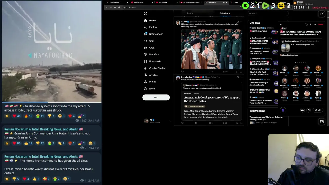
Task: Click the Post button
Action: (x=156, y=97)
